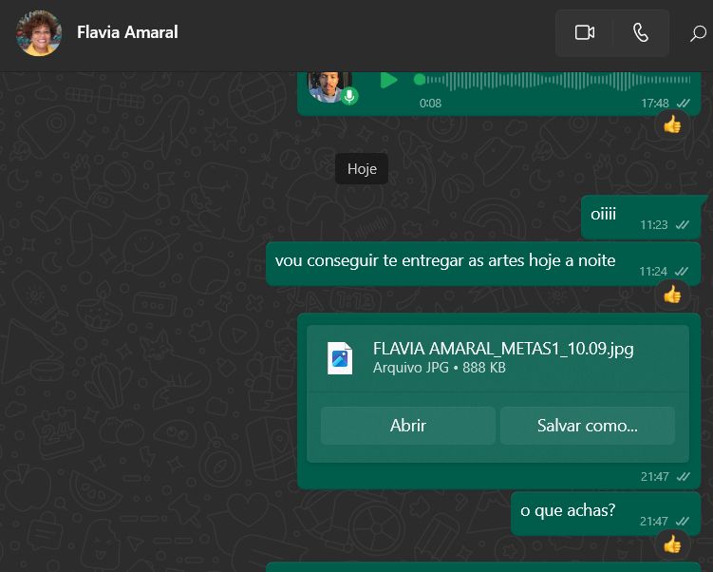Select the 'vou conseguir te entregar as artes' message

click(x=483, y=264)
